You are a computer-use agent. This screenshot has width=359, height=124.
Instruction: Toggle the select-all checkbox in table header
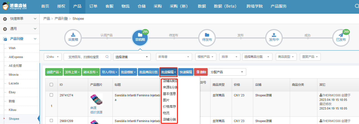coord(51,85)
